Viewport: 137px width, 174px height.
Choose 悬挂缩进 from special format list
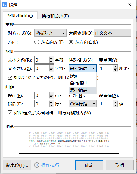click(x=83, y=90)
